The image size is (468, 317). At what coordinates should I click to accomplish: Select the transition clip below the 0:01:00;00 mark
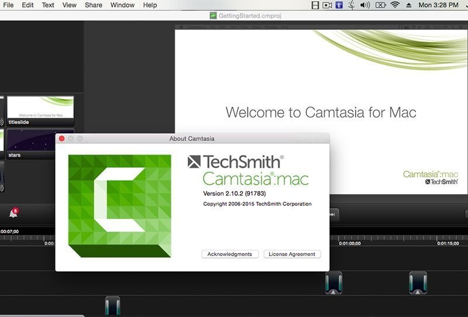point(333,282)
